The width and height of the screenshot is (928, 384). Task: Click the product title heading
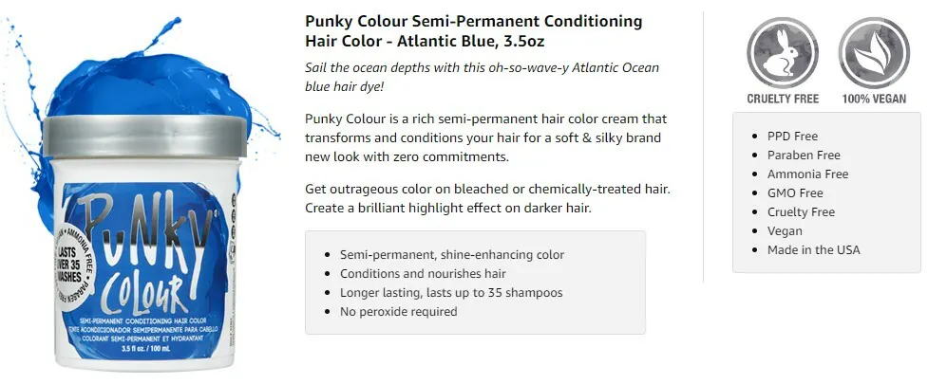(473, 31)
